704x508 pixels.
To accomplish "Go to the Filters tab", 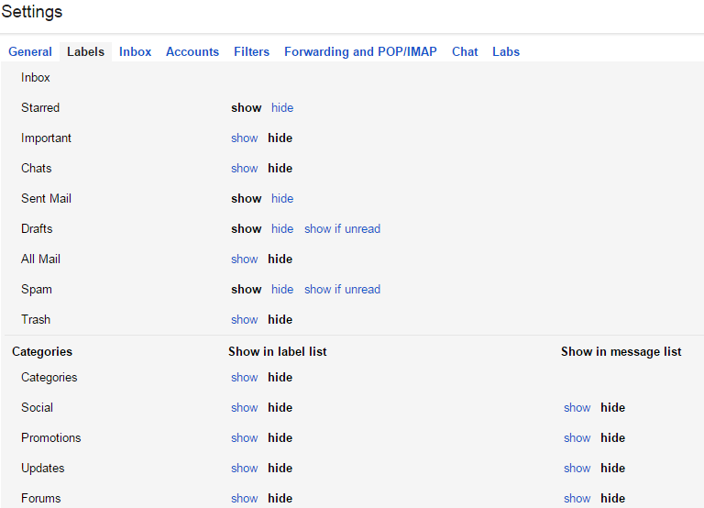I will click(251, 52).
